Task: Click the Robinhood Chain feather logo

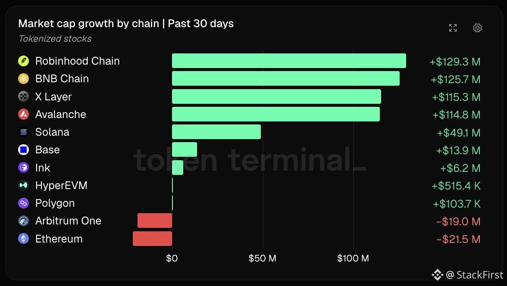Action: (x=24, y=61)
